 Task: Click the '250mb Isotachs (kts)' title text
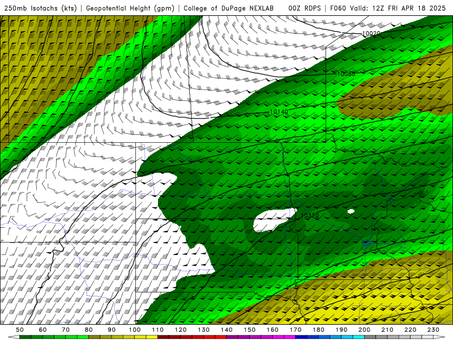click(x=41, y=8)
